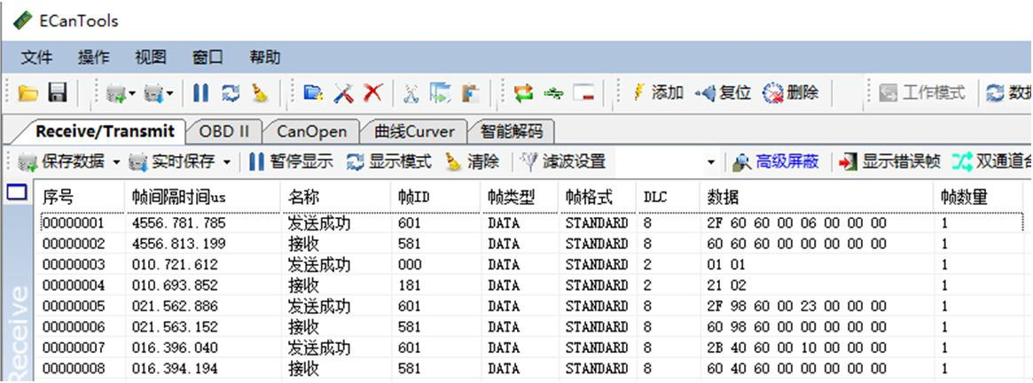Toggle 暂停显示 pause display
This screenshot has width=1033, height=383.
point(291,161)
